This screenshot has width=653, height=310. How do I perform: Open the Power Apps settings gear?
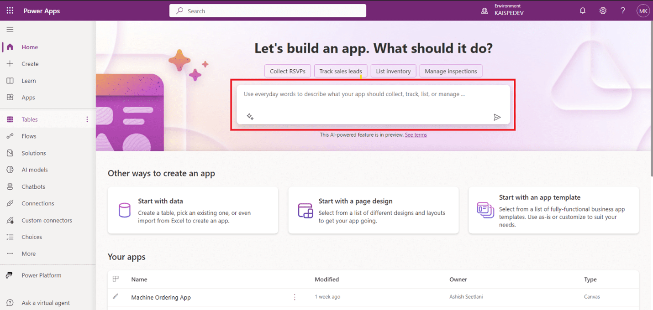tap(603, 10)
